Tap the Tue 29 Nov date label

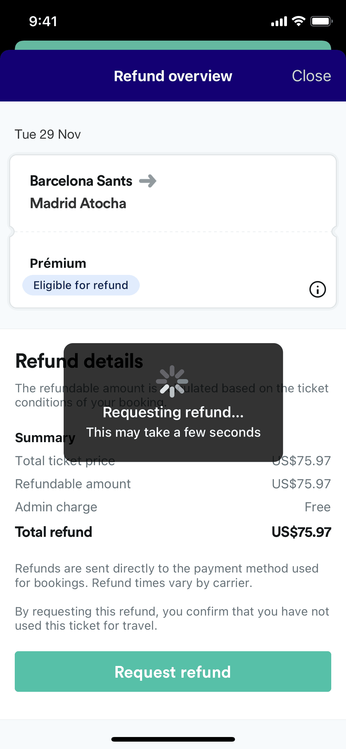(48, 134)
